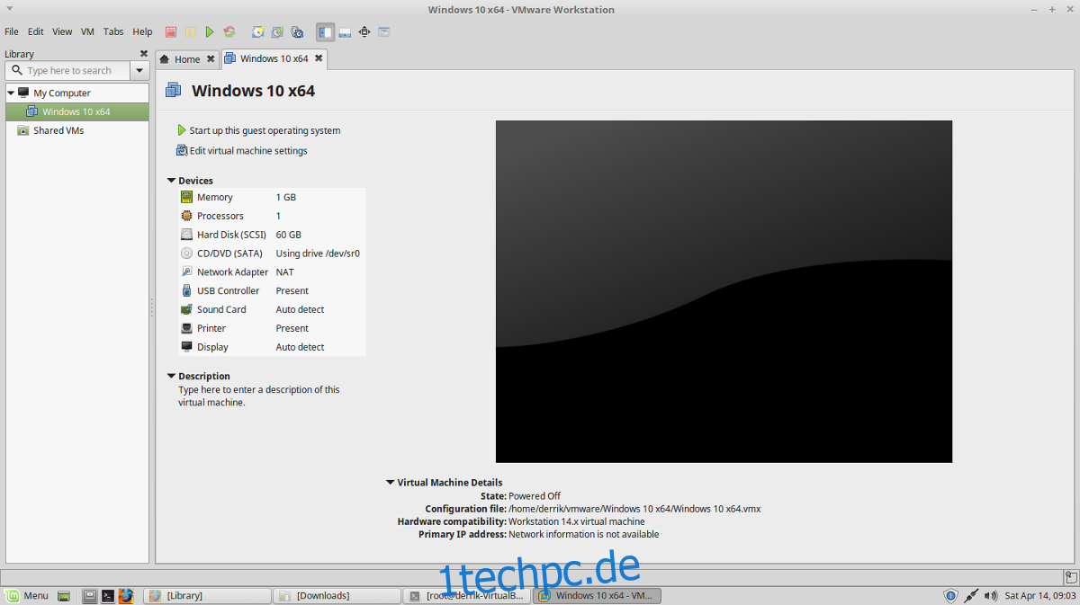Switch to the [Library] taskbar window
Viewport: 1080px width, 605px height.
point(207,595)
